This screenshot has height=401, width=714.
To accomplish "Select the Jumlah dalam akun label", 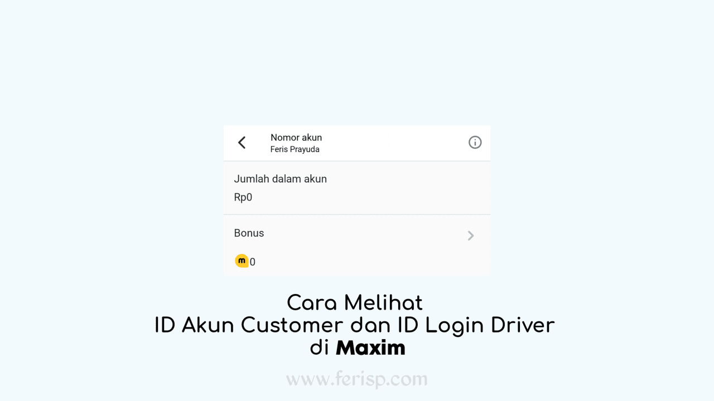I will click(x=281, y=179).
